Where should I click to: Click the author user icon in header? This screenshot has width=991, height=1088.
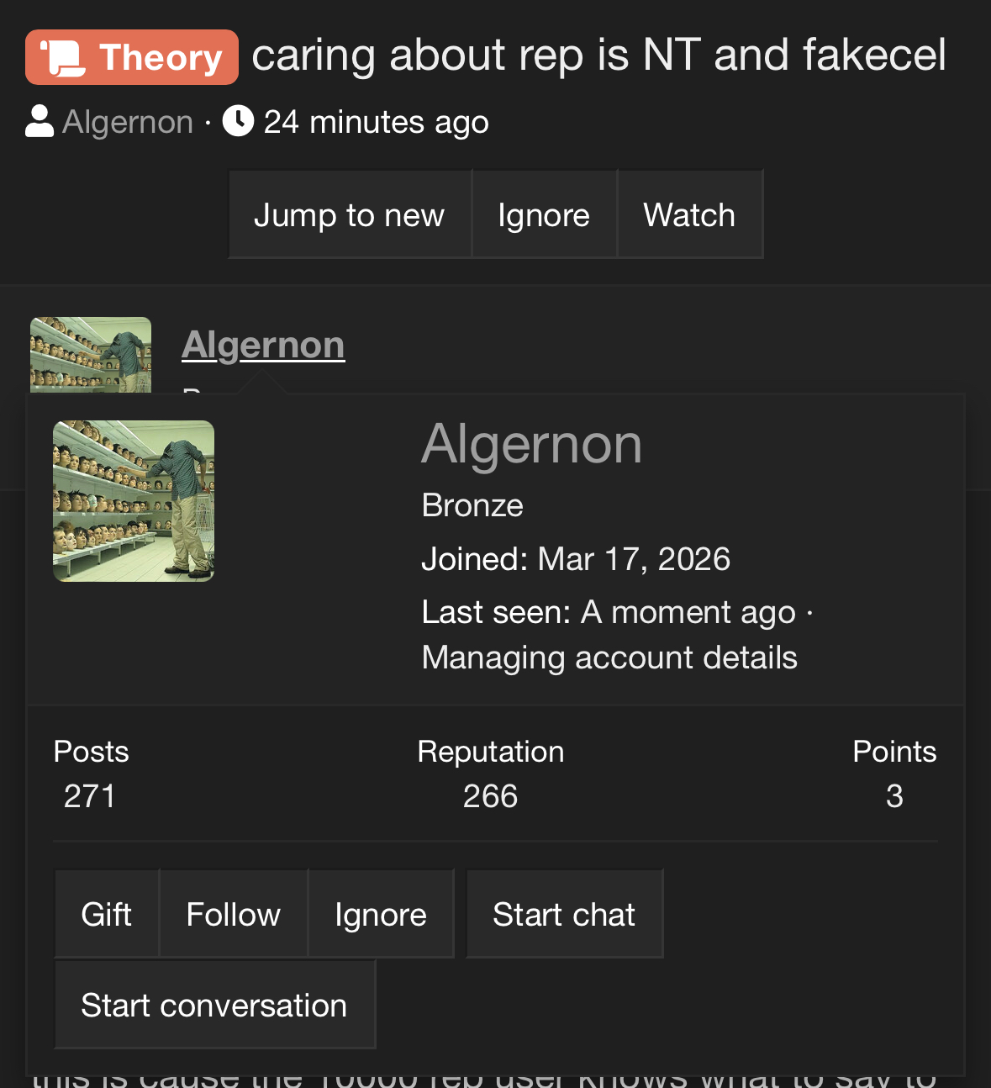click(x=40, y=121)
